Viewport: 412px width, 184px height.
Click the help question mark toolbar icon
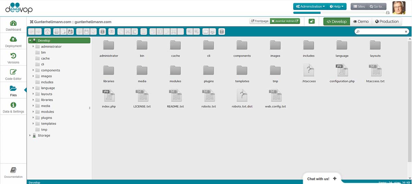click(222, 31)
